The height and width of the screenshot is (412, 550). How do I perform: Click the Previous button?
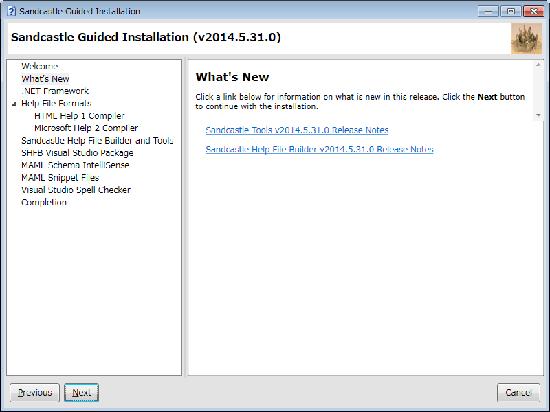click(34, 393)
